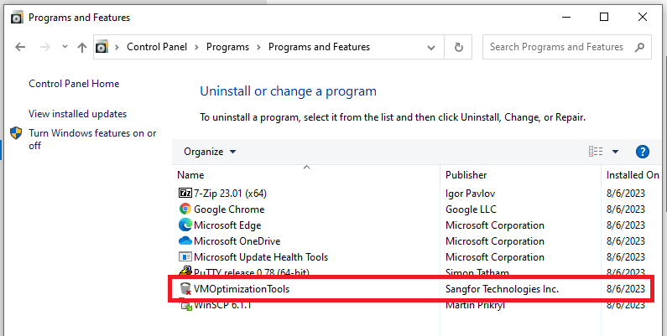Select the Microsoft Update Health Tools icon
The height and width of the screenshot is (336, 667).
185,257
